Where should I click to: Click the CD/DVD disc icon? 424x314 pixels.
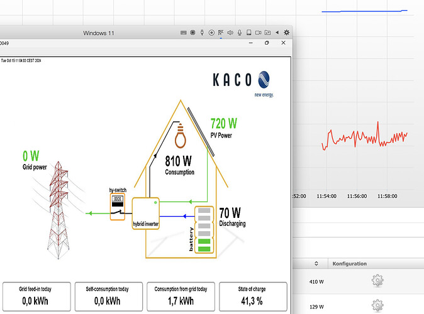tap(211, 33)
